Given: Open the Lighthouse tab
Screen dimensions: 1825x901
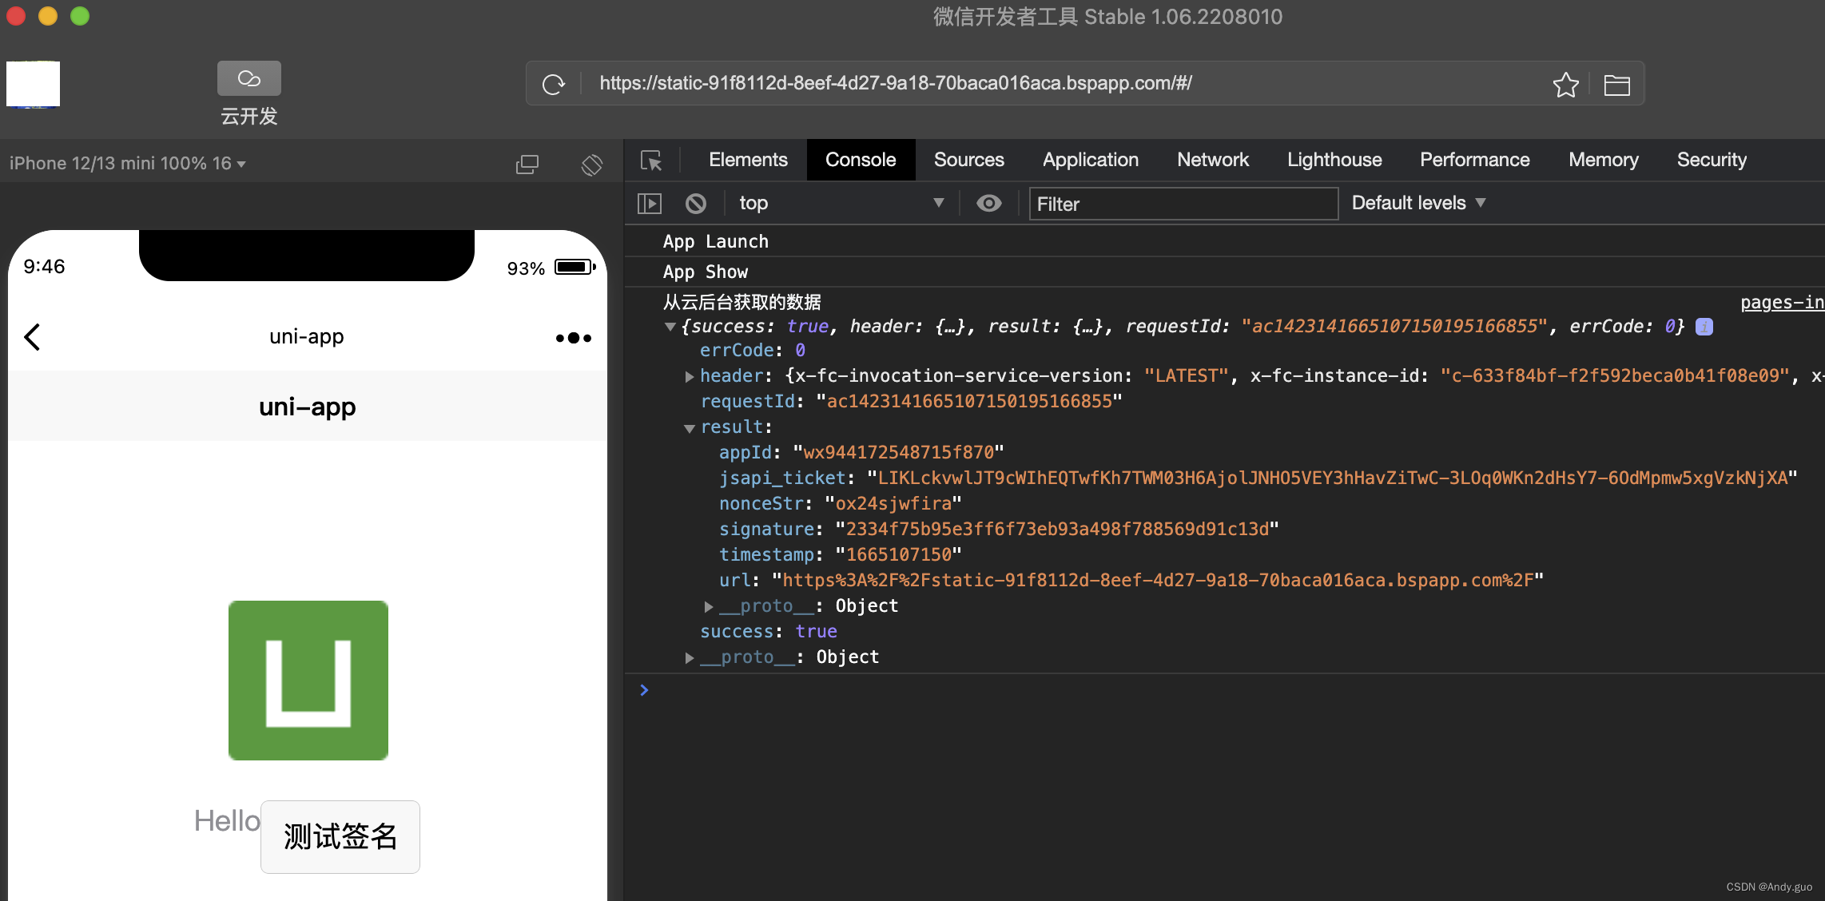Looking at the screenshot, I should click(x=1334, y=160).
